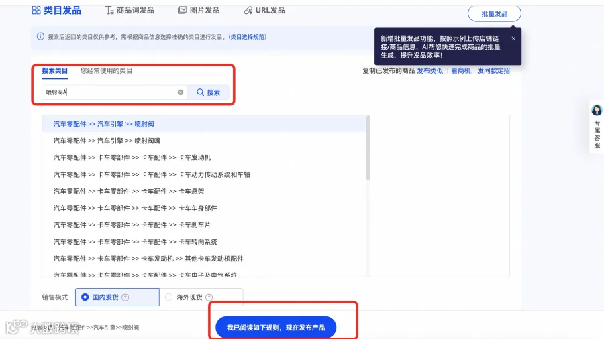Click the 商品词发品 text icon

click(x=109, y=10)
